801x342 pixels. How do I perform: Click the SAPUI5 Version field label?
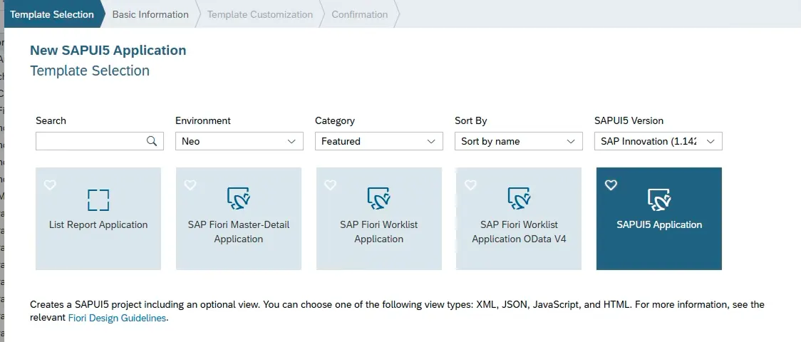pos(629,121)
